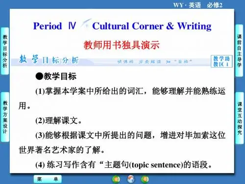Go to next slide with right round icon

tap(145, 179)
